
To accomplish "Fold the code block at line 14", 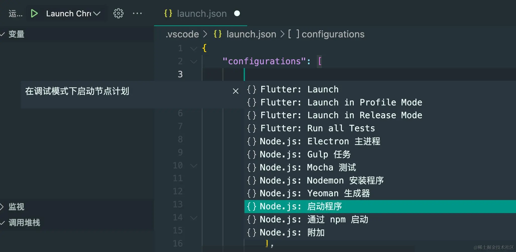I will (194, 218).
